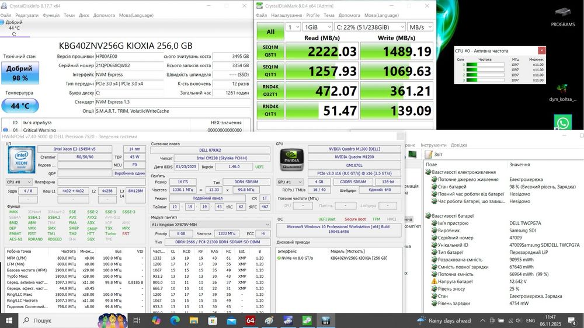Screen dimensions: 584x328
Task: Open the Kingston XF875V-MIH memory module dropdown
Action: click(210, 225)
